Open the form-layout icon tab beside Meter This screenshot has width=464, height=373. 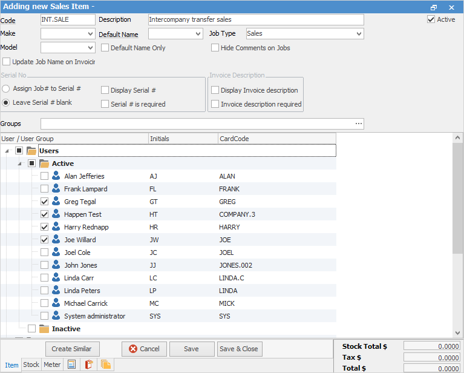click(71, 365)
